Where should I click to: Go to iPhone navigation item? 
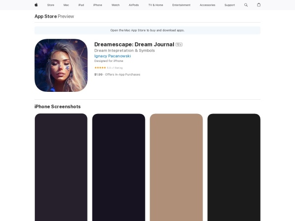(98, 5)
